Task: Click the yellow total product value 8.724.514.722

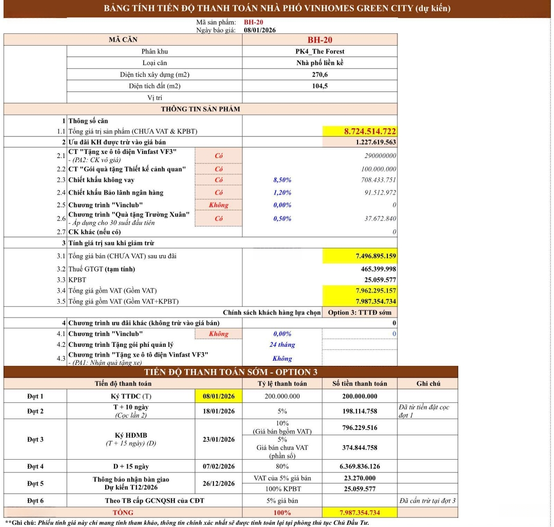Action: pyautogui.click(x=360, y=131)
